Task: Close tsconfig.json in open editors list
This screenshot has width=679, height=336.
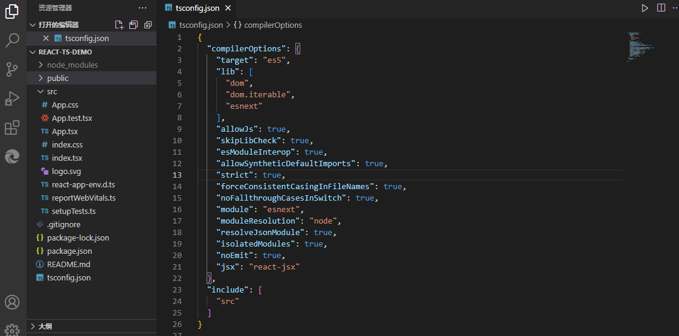Action: 46,38
